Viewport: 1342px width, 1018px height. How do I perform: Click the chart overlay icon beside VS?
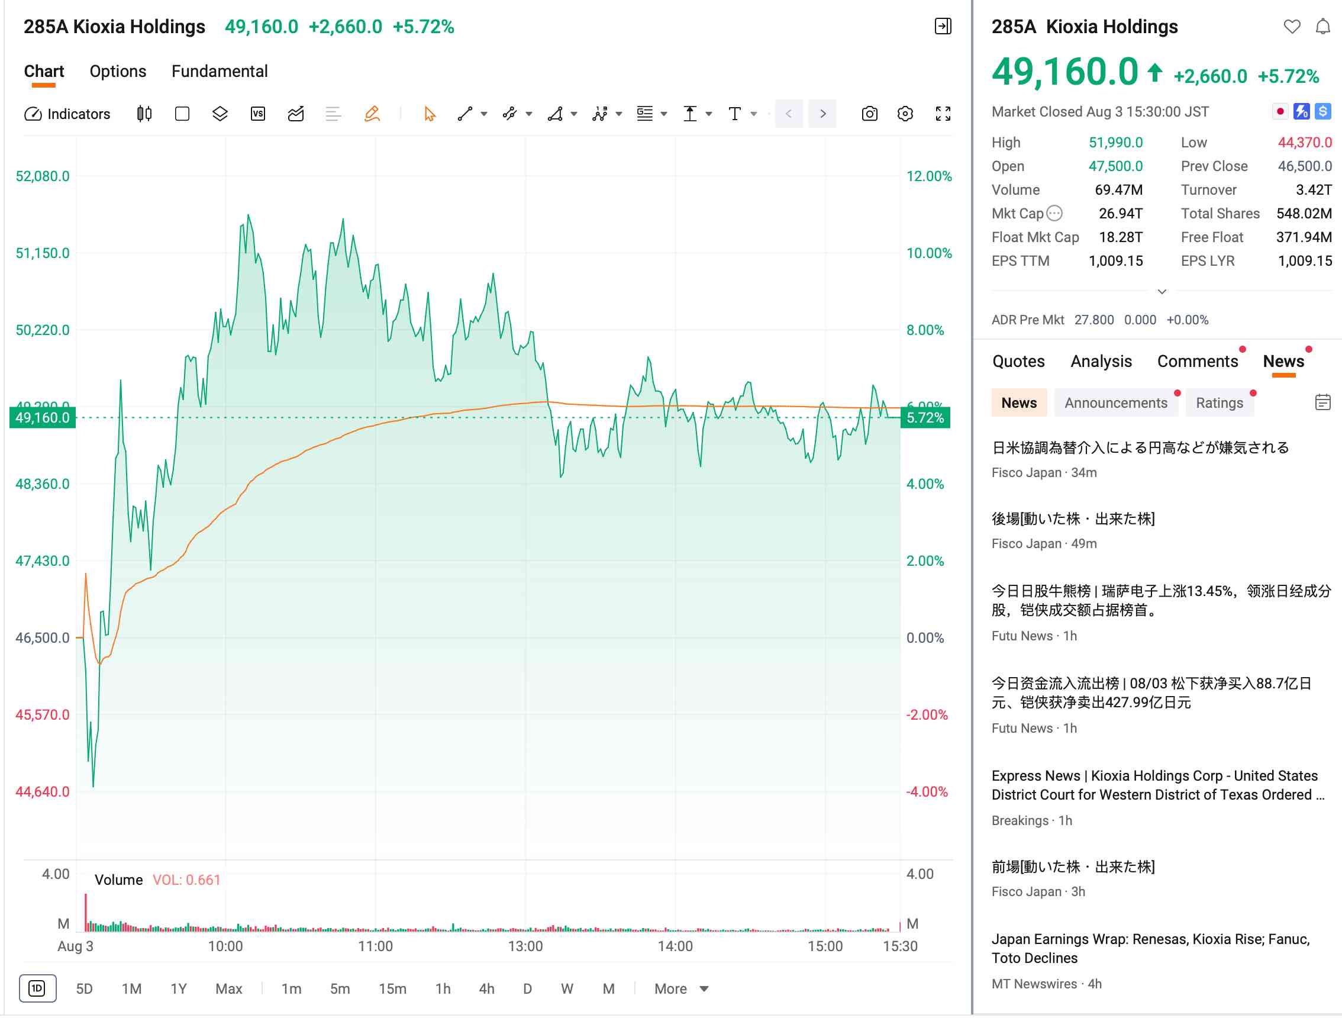296,114
